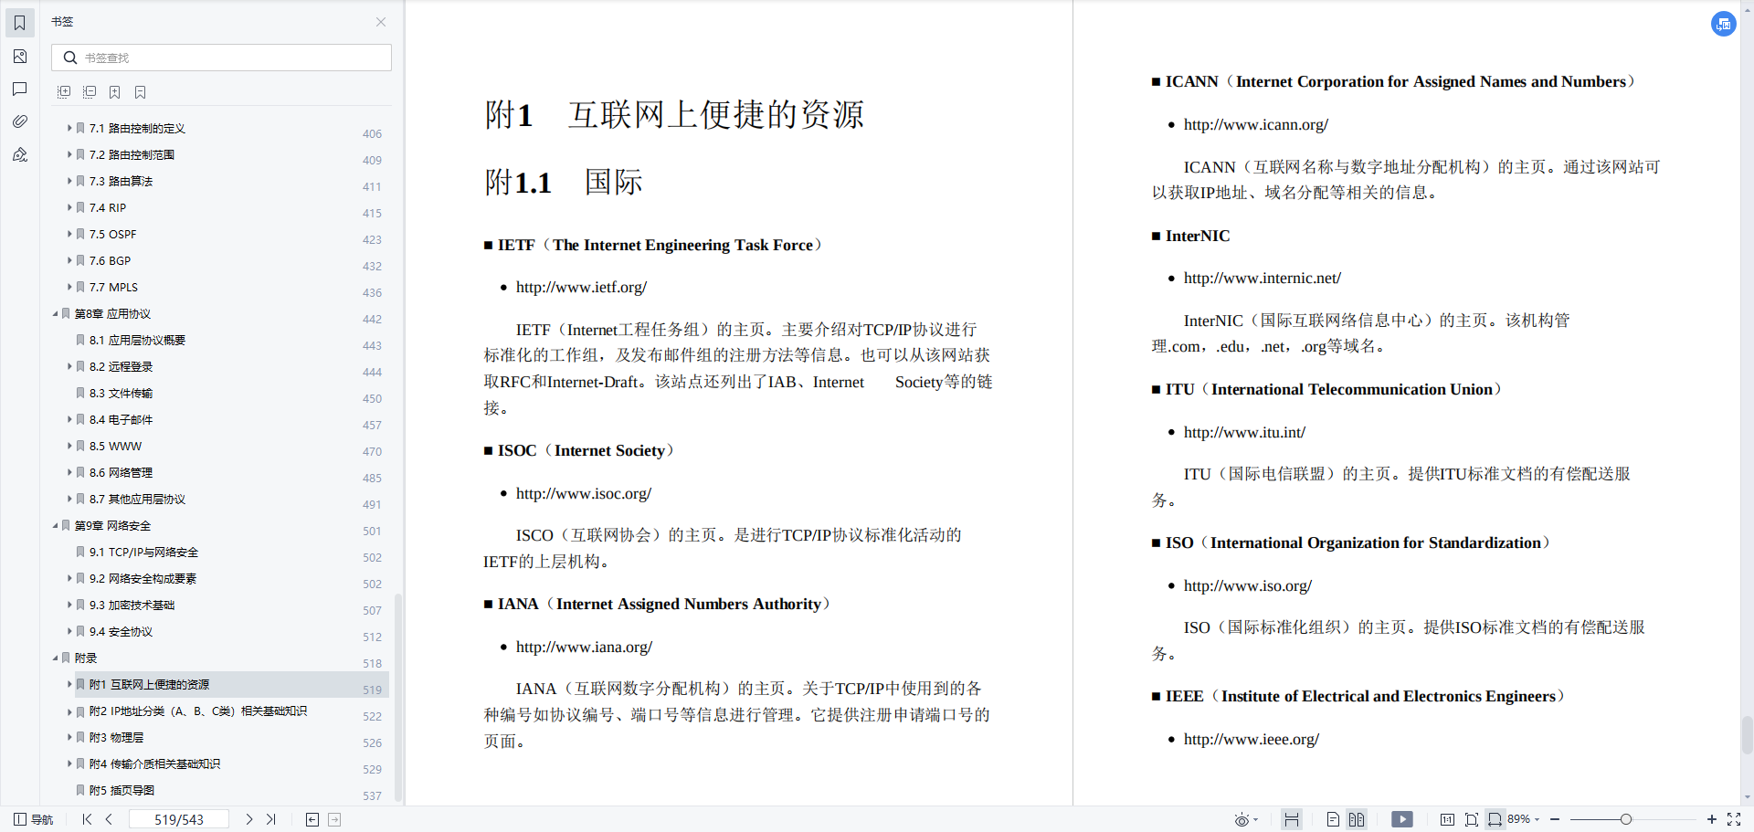Open the attachments paperclip panel
The height and width of the screenshot is (832, 1754).
20,121
